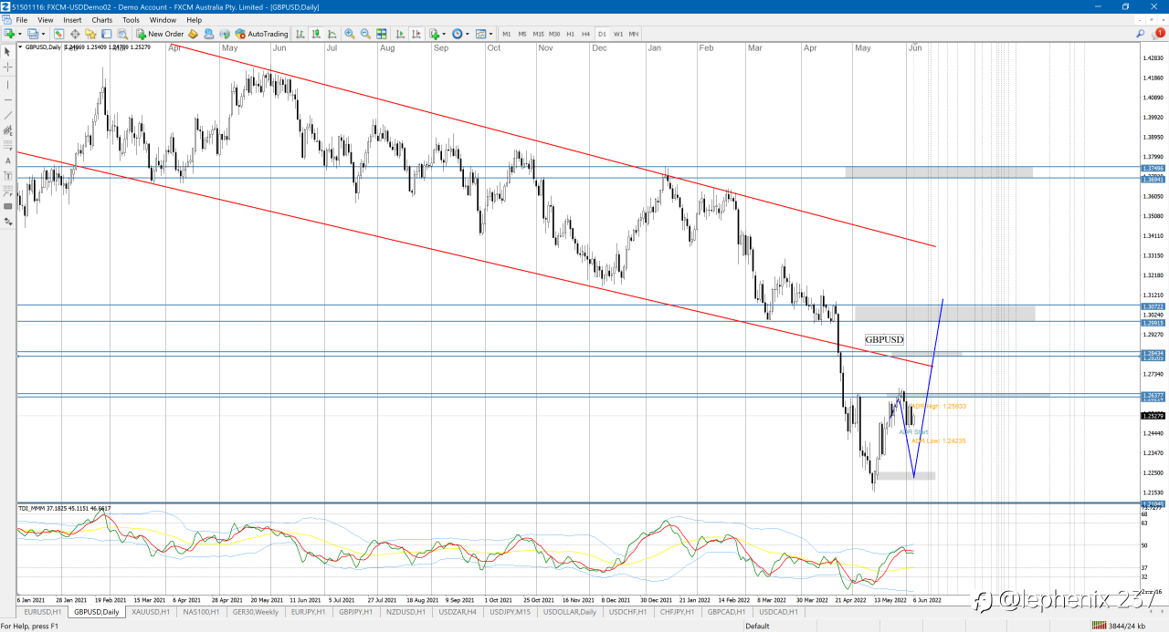Image resolution: width=1169 pixels, height=632 pixels.
Task: Enable the D1 timeframe button
Action: pyautogui.click(x=602, y=34)
